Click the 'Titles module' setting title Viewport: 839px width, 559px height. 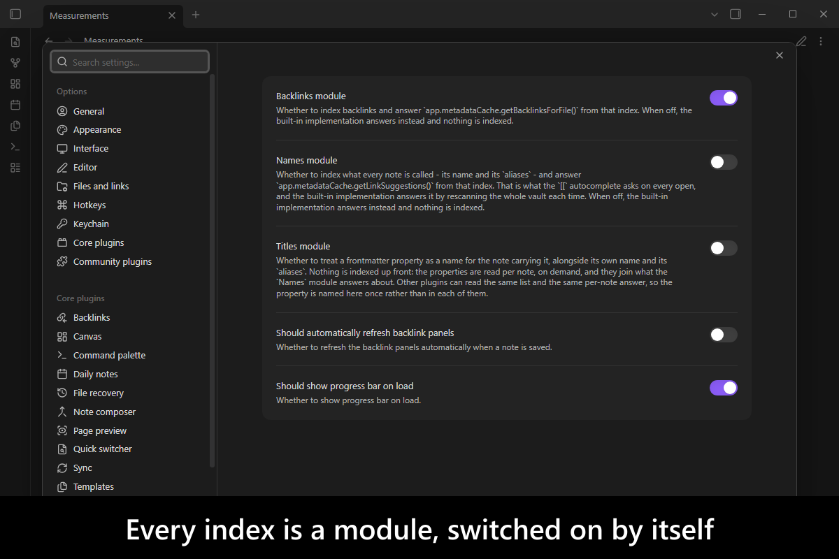pyautogui.click(x=303, y=247)
